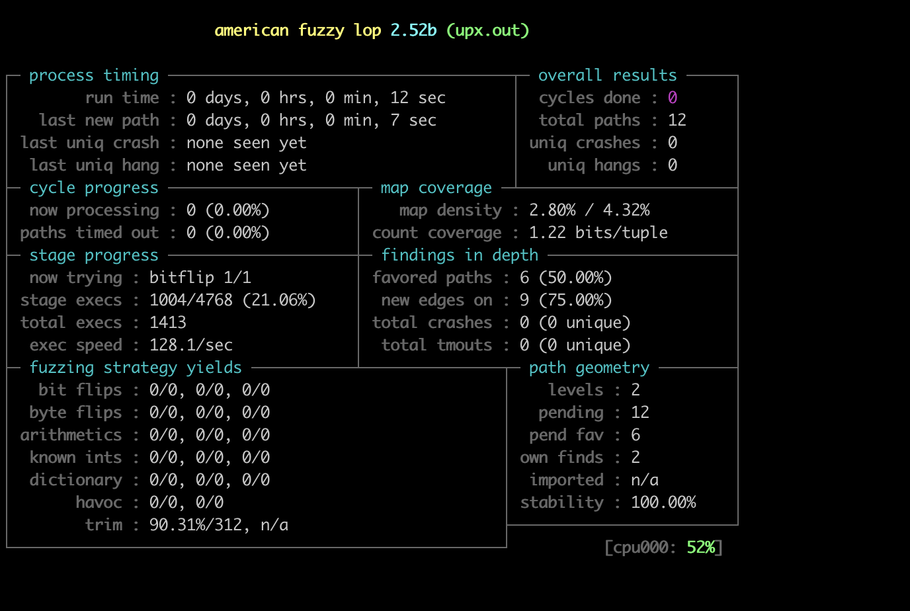Select the trim value "90.31%/312, n/a"
This screenshot has width=910, height=611.
coord(219,525)
